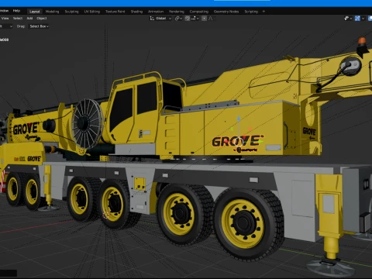Open the Compositing workspace tab
The image size is (372, 279).
[x=199, y=12]
